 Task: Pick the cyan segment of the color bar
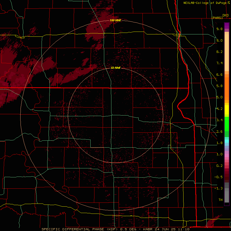pos(227,141)
